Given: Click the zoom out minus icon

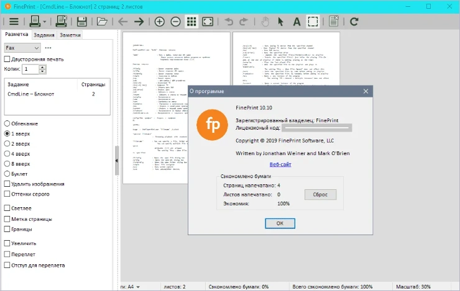Looking at the screenshot, I should click(x=175, y=22).
